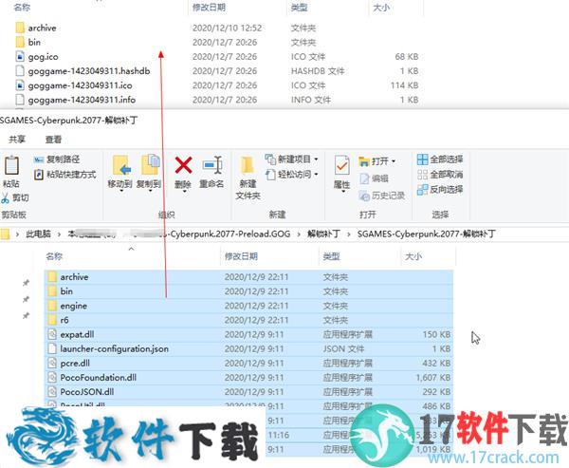Image resolution: width=569 pixels, height=468 pixels.
Task: Open the Copy to (复制到) menu
Action: (x=149, y=173)
